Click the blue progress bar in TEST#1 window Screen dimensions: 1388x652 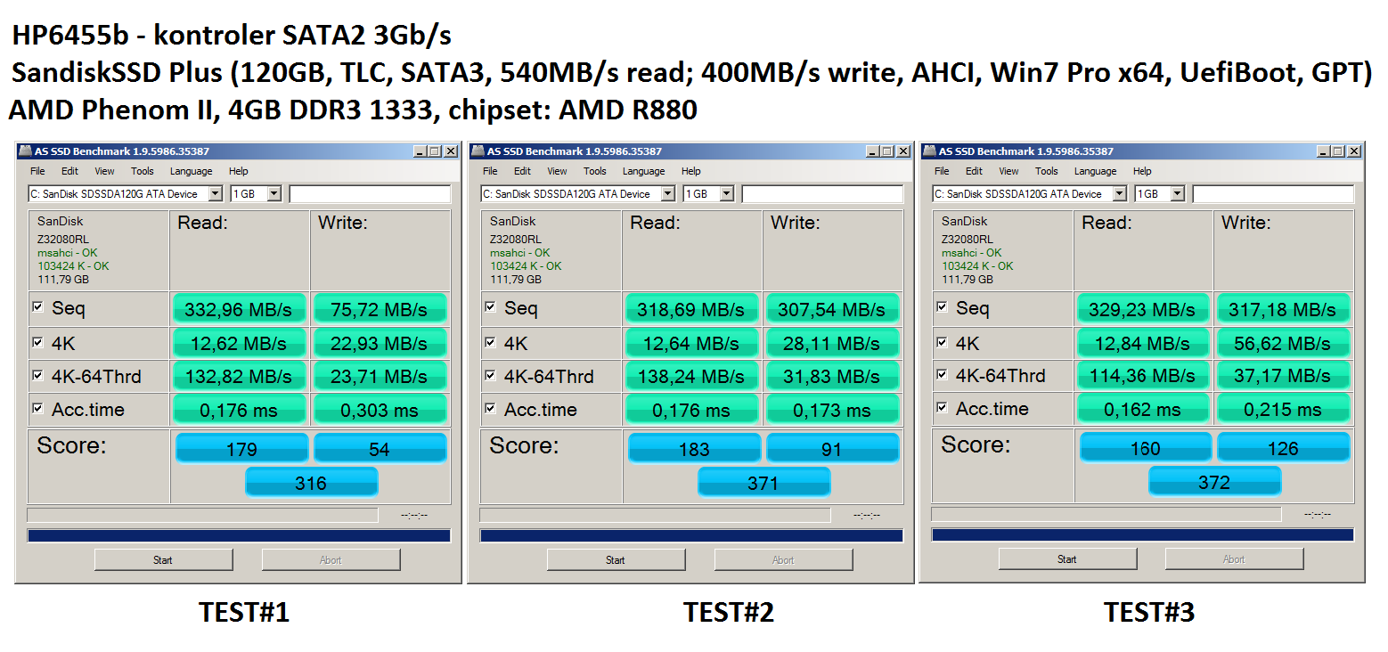coord(239,535)
